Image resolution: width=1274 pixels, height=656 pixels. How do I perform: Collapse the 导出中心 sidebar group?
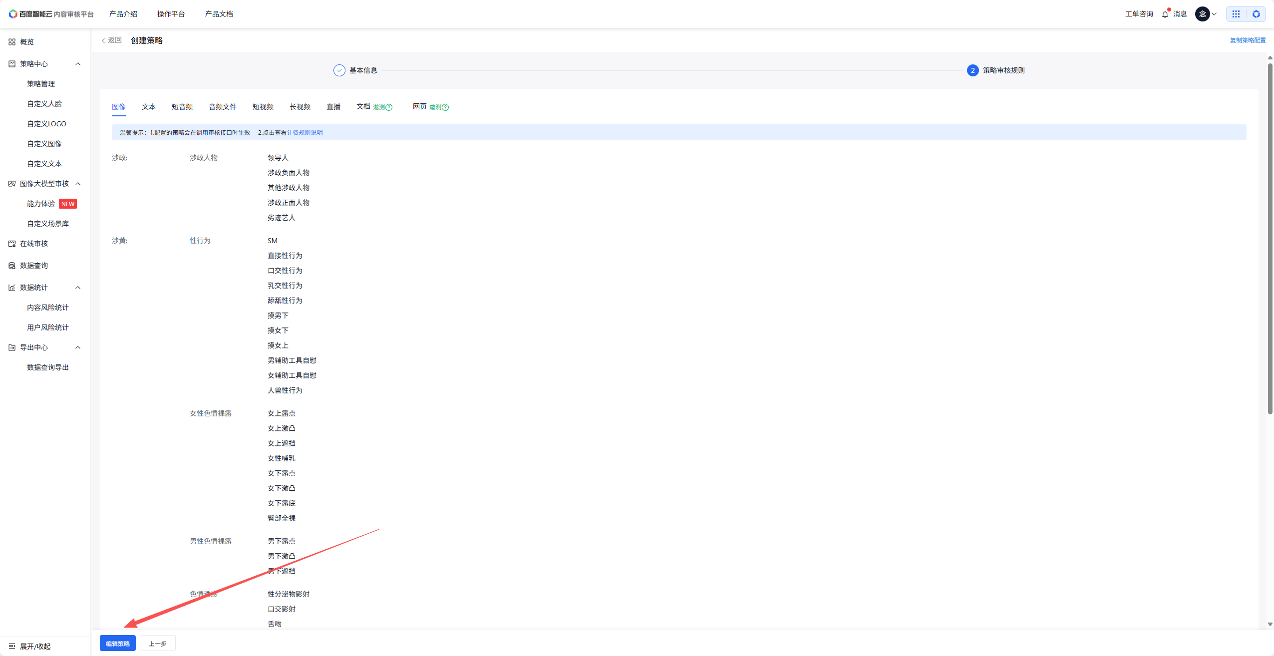78,347
